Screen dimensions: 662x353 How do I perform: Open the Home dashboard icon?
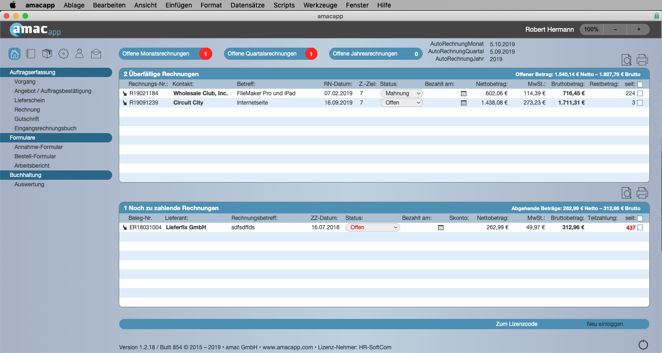pyautogui.click(x=14, y=54)
